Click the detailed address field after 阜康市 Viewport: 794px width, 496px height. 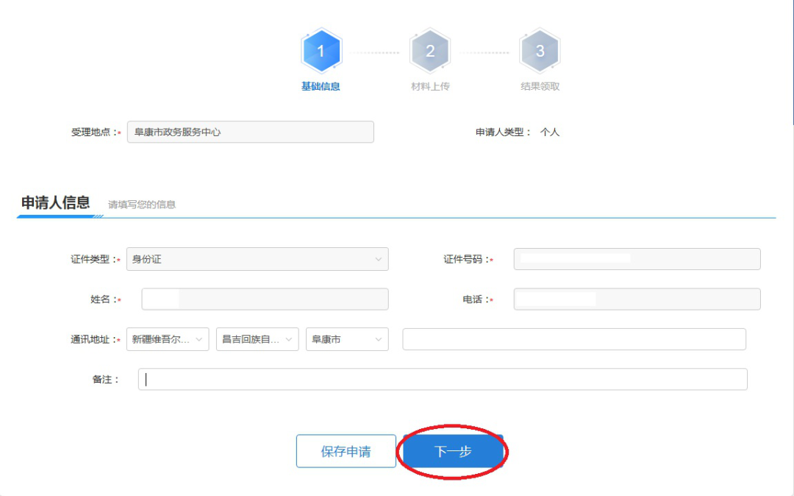coord(574,339)
